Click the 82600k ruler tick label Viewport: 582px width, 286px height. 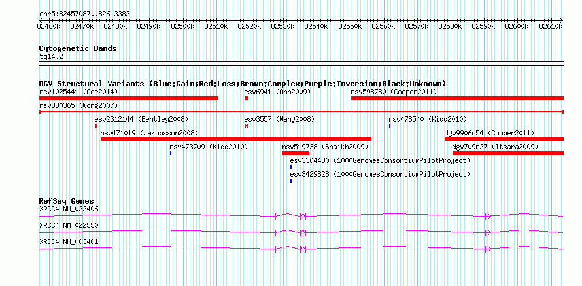click(517, 26)
